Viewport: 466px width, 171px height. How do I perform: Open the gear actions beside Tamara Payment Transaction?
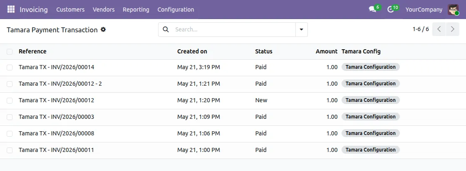103,29
